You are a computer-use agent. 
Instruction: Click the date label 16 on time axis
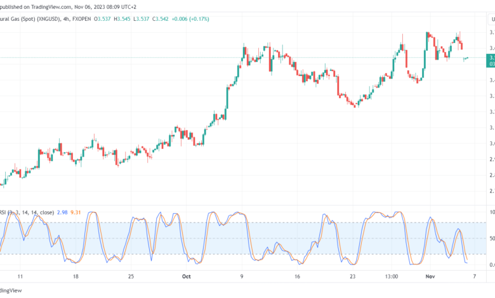pyautogui.click(x=297, y=276)
